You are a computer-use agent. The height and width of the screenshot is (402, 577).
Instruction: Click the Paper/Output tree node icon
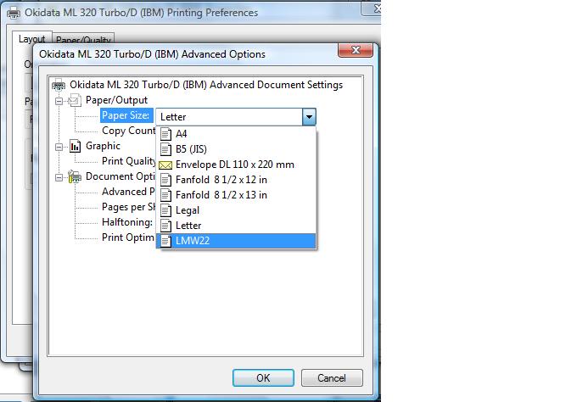pos(74,100)
